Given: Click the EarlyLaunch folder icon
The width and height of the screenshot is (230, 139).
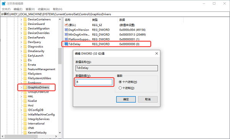Looking at the screenshot, I should pos(25,56).
